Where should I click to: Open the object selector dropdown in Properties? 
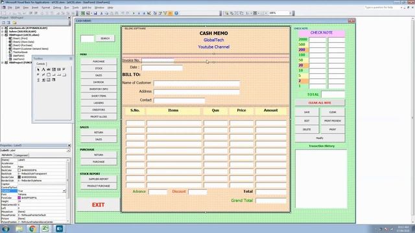click(68, 150)
